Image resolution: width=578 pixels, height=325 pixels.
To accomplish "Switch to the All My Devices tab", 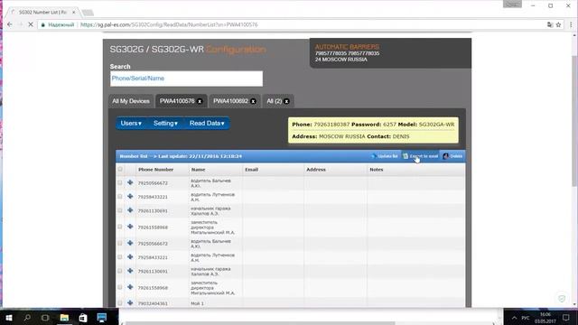I will (x=131, y=101).
